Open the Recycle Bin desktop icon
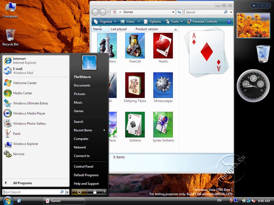Screen dimensions: 274x205 pos(10,37)
